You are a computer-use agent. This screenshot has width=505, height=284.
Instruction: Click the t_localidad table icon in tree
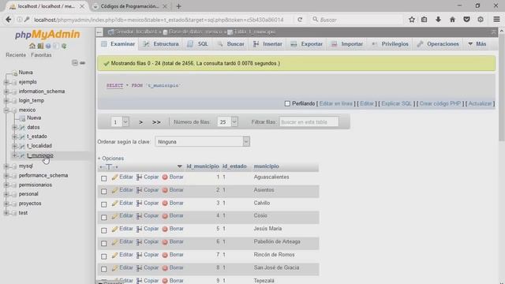click(x=22, y=146)
